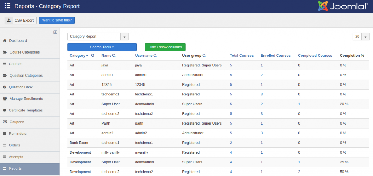
Task: Go to Question Bank in sidebar
Action: 21,87
